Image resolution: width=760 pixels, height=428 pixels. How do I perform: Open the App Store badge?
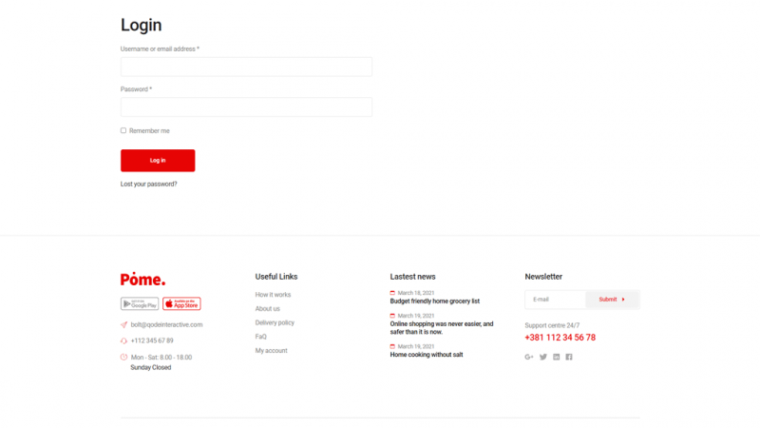tap(181, 304)
